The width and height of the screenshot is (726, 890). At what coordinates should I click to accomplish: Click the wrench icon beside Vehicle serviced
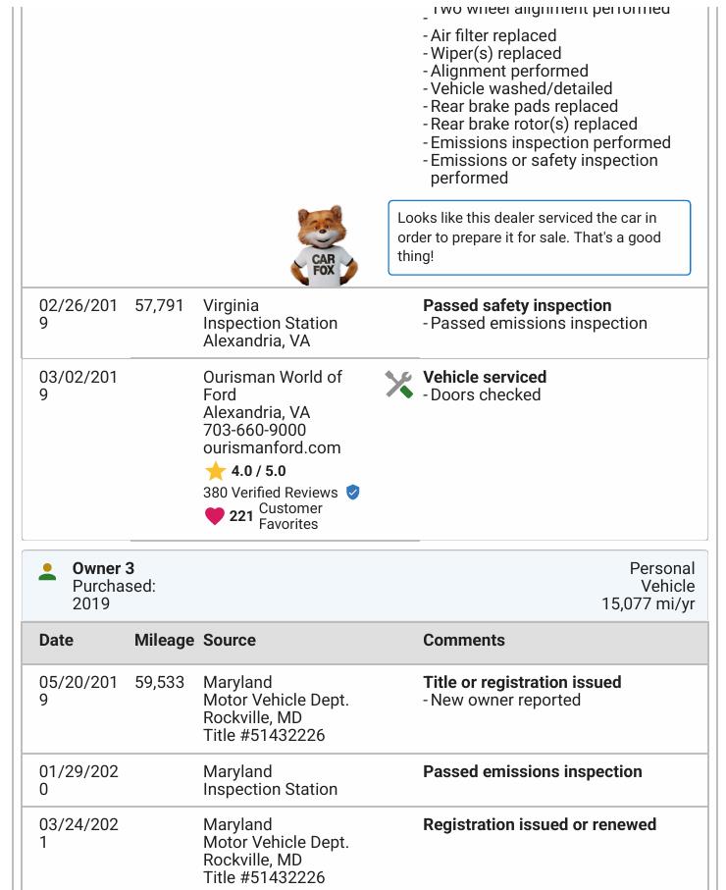398,385
